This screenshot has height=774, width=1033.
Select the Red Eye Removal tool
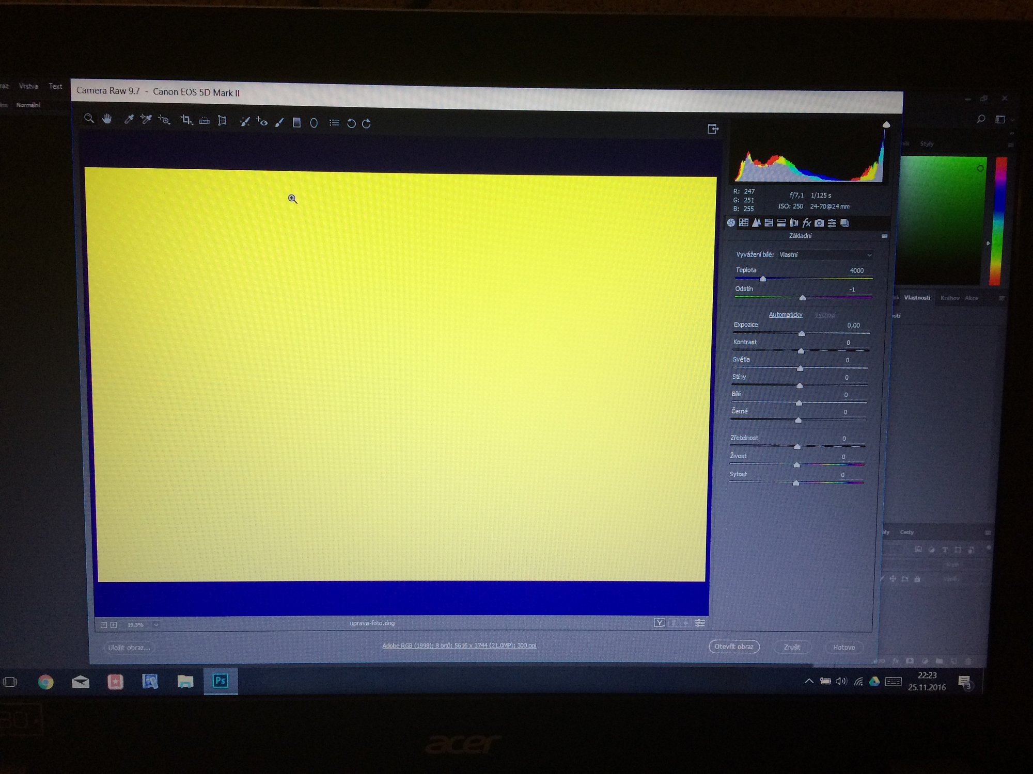click(262, 122)
